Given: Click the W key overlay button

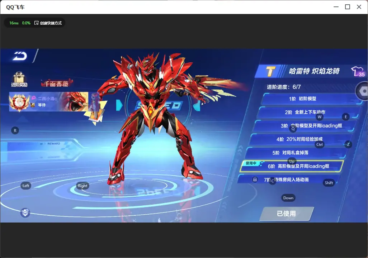Looking at the screenshot, I should pos(320,117).
